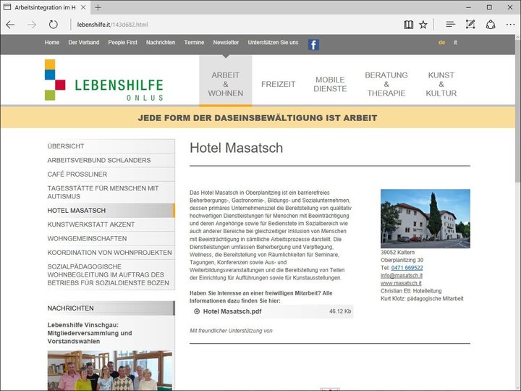The image size is (521, 391).
Task: Open Koordination von Wohnprojekten entry
Action: (x=111, y=253)
